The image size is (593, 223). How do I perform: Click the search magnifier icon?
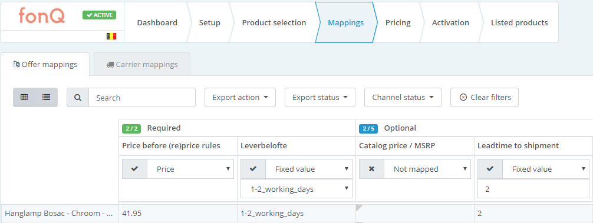(x=78, y=98)
